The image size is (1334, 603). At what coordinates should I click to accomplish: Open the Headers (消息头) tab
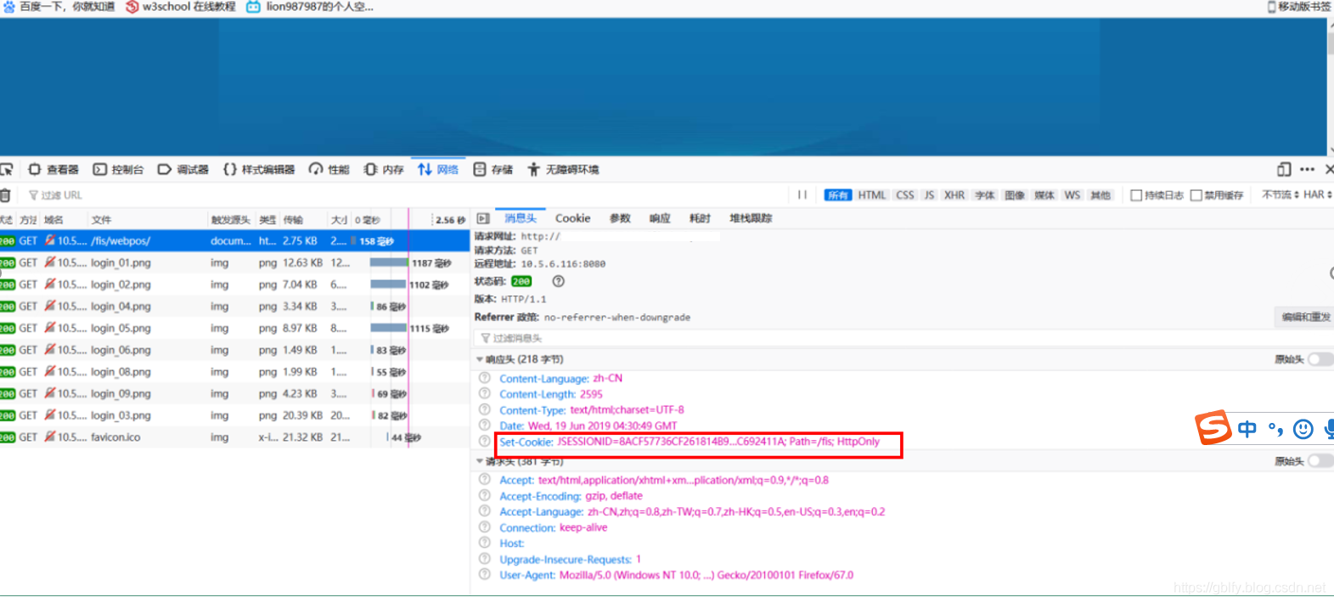click(x=521, y=218)
